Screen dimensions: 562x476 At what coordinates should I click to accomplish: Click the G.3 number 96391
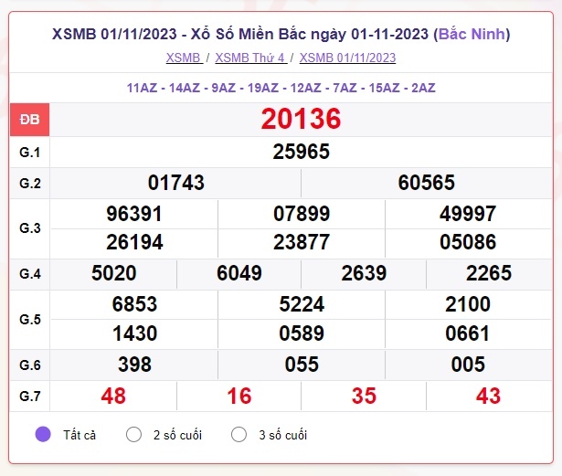(134, 214)
